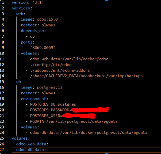Click the odoo-web-data:/var/lib/docker/odoo volume entry
This screenshot has width=161, height=154.
tap(69, 59)
